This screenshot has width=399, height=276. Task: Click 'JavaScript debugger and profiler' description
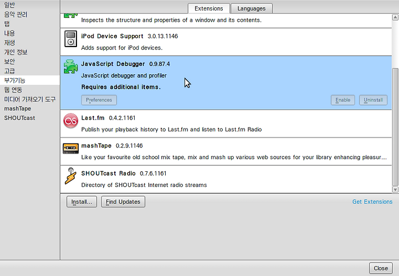point(124,75)
